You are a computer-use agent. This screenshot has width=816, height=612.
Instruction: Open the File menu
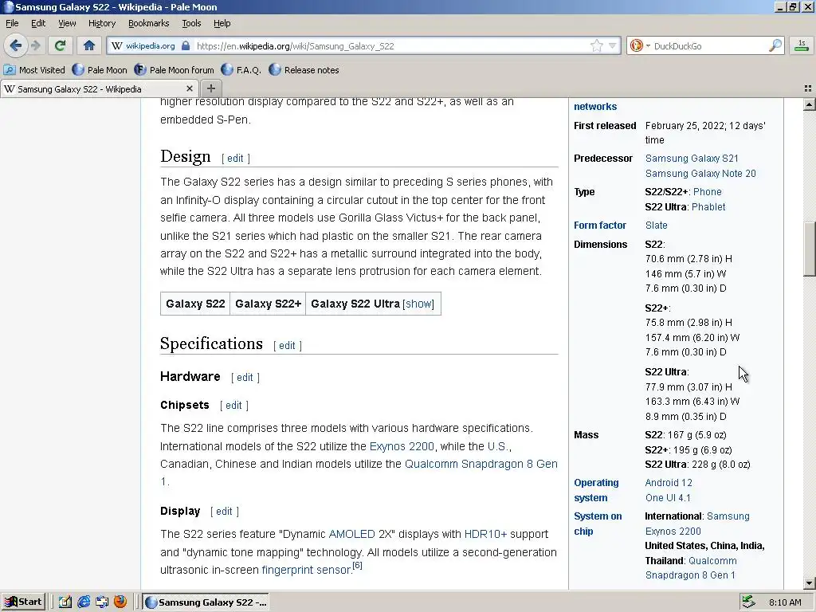click(x=12, y=23)
